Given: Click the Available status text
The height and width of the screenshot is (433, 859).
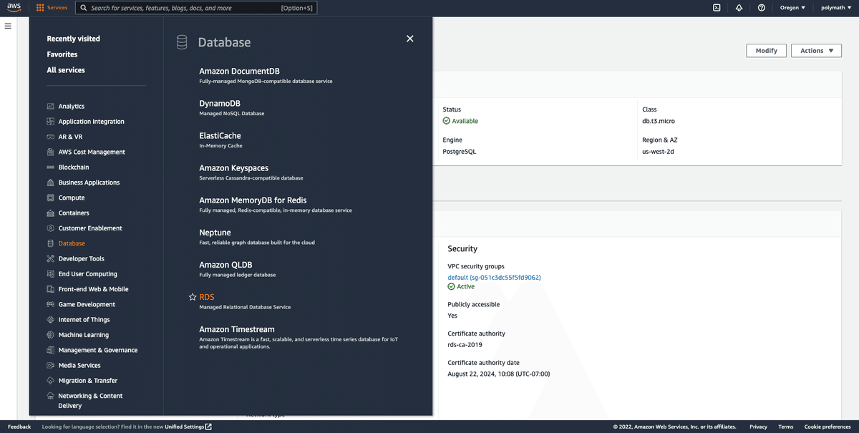Looking at the screenshot, I should [x=465, y=121].
